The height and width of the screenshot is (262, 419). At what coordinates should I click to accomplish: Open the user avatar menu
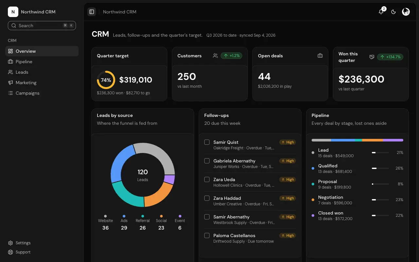(x=406, y=12)
